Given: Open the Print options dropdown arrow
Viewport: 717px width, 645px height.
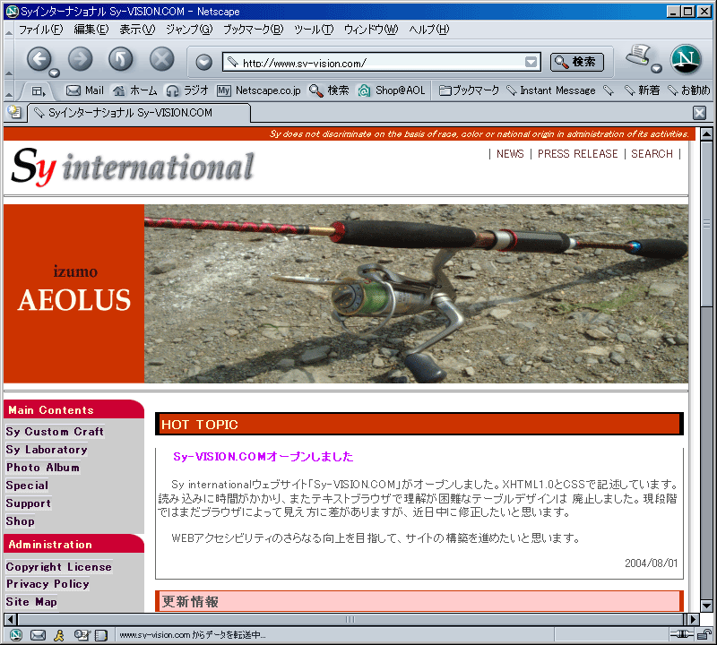Looking at the screenshot, I should tap(657, 69).
